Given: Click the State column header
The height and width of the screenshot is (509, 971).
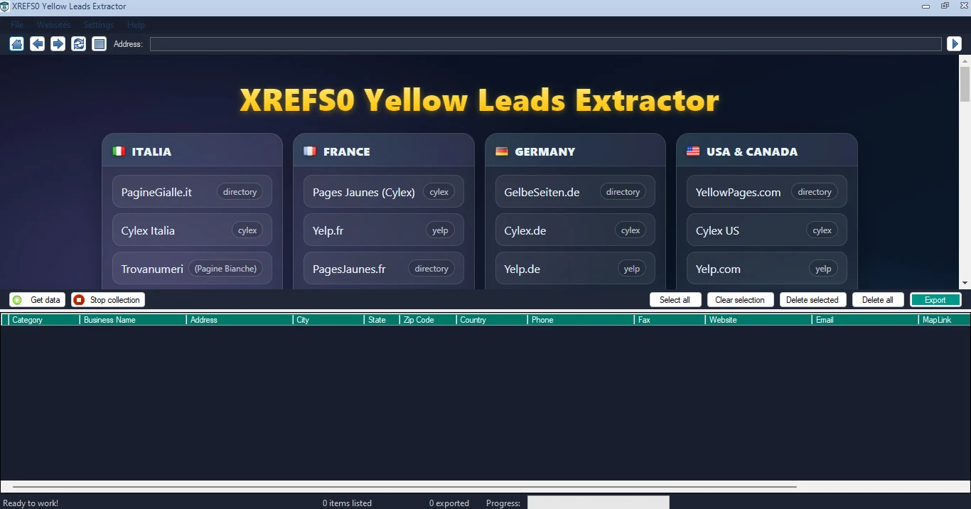Looking at the screenshot, I should pos(382,320).
